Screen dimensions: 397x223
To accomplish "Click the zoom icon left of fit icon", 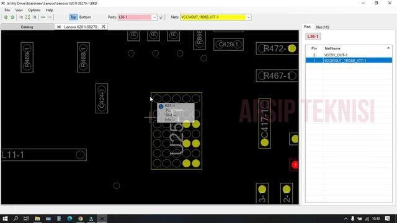I will (x=21, y=17).
